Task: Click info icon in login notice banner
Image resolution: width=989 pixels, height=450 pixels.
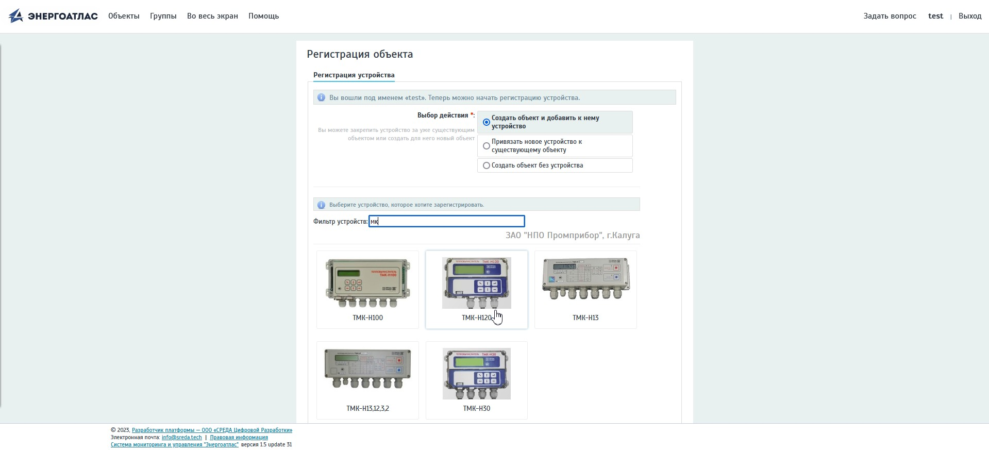Action: point(321,97)
